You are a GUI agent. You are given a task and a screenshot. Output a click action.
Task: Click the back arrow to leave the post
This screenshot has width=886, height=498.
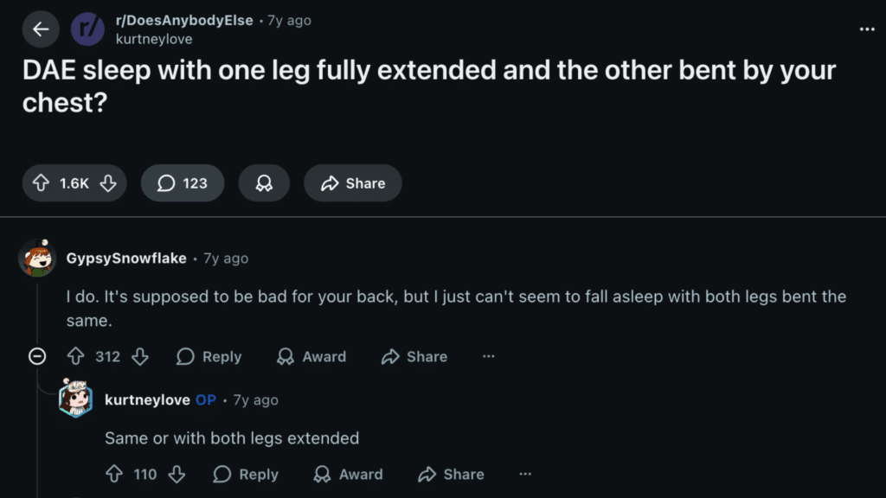click(40, 29)
